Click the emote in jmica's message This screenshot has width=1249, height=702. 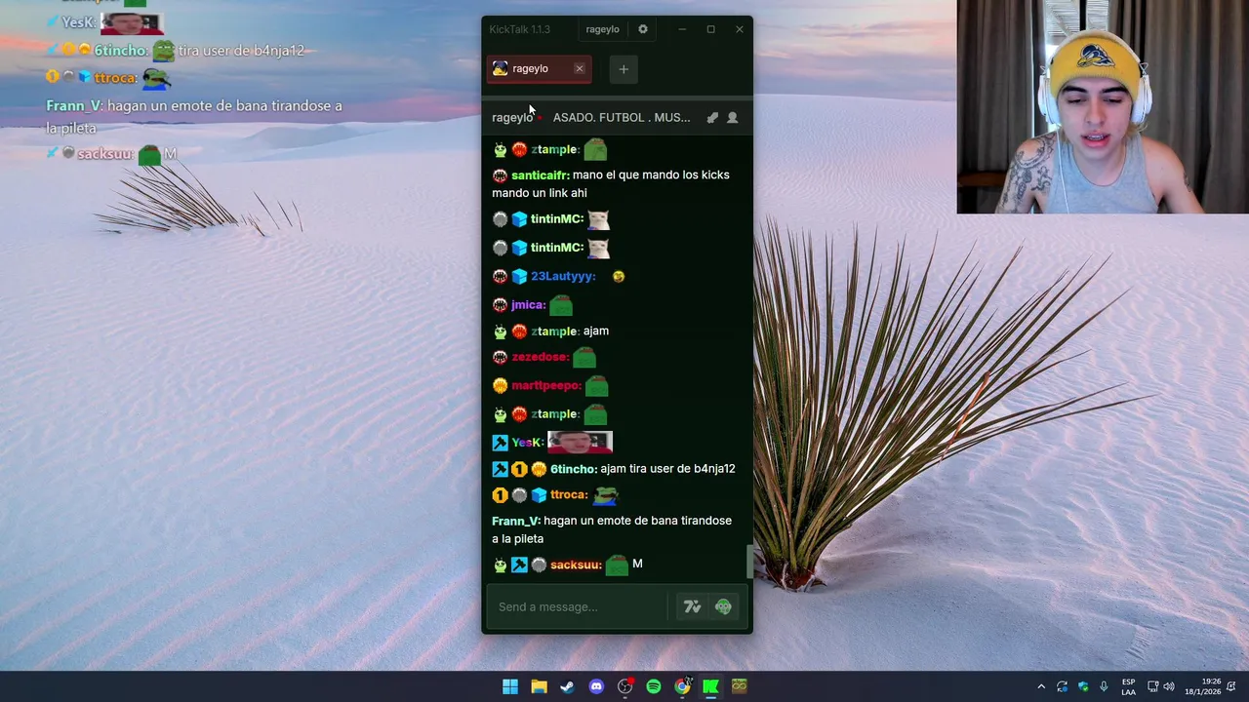(561, 305)
